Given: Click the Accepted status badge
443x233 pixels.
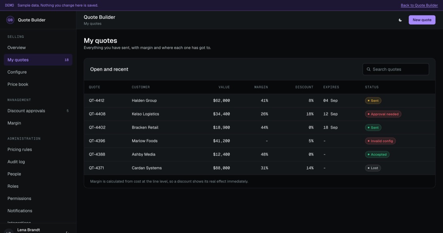Looking at the screenshot, I should coord(377,155).
